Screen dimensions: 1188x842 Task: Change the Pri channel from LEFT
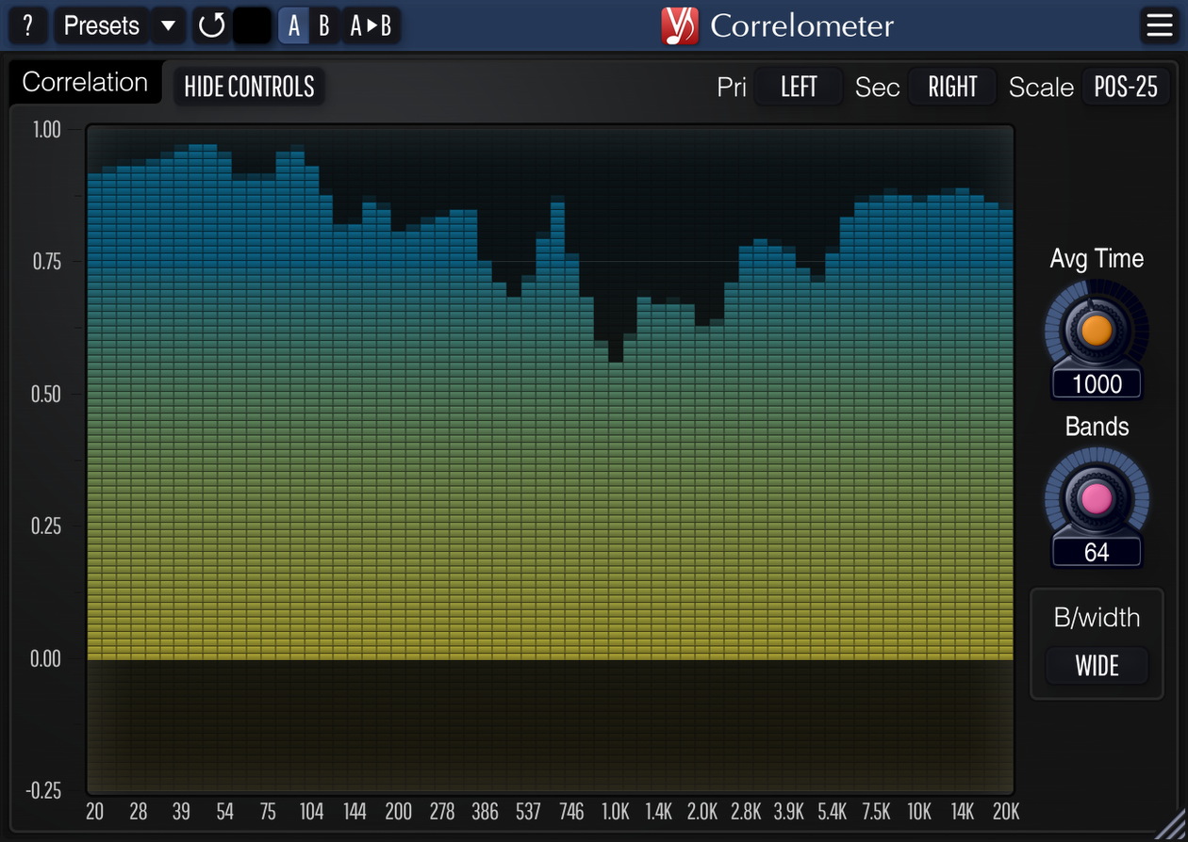click(x=798, y=86)
